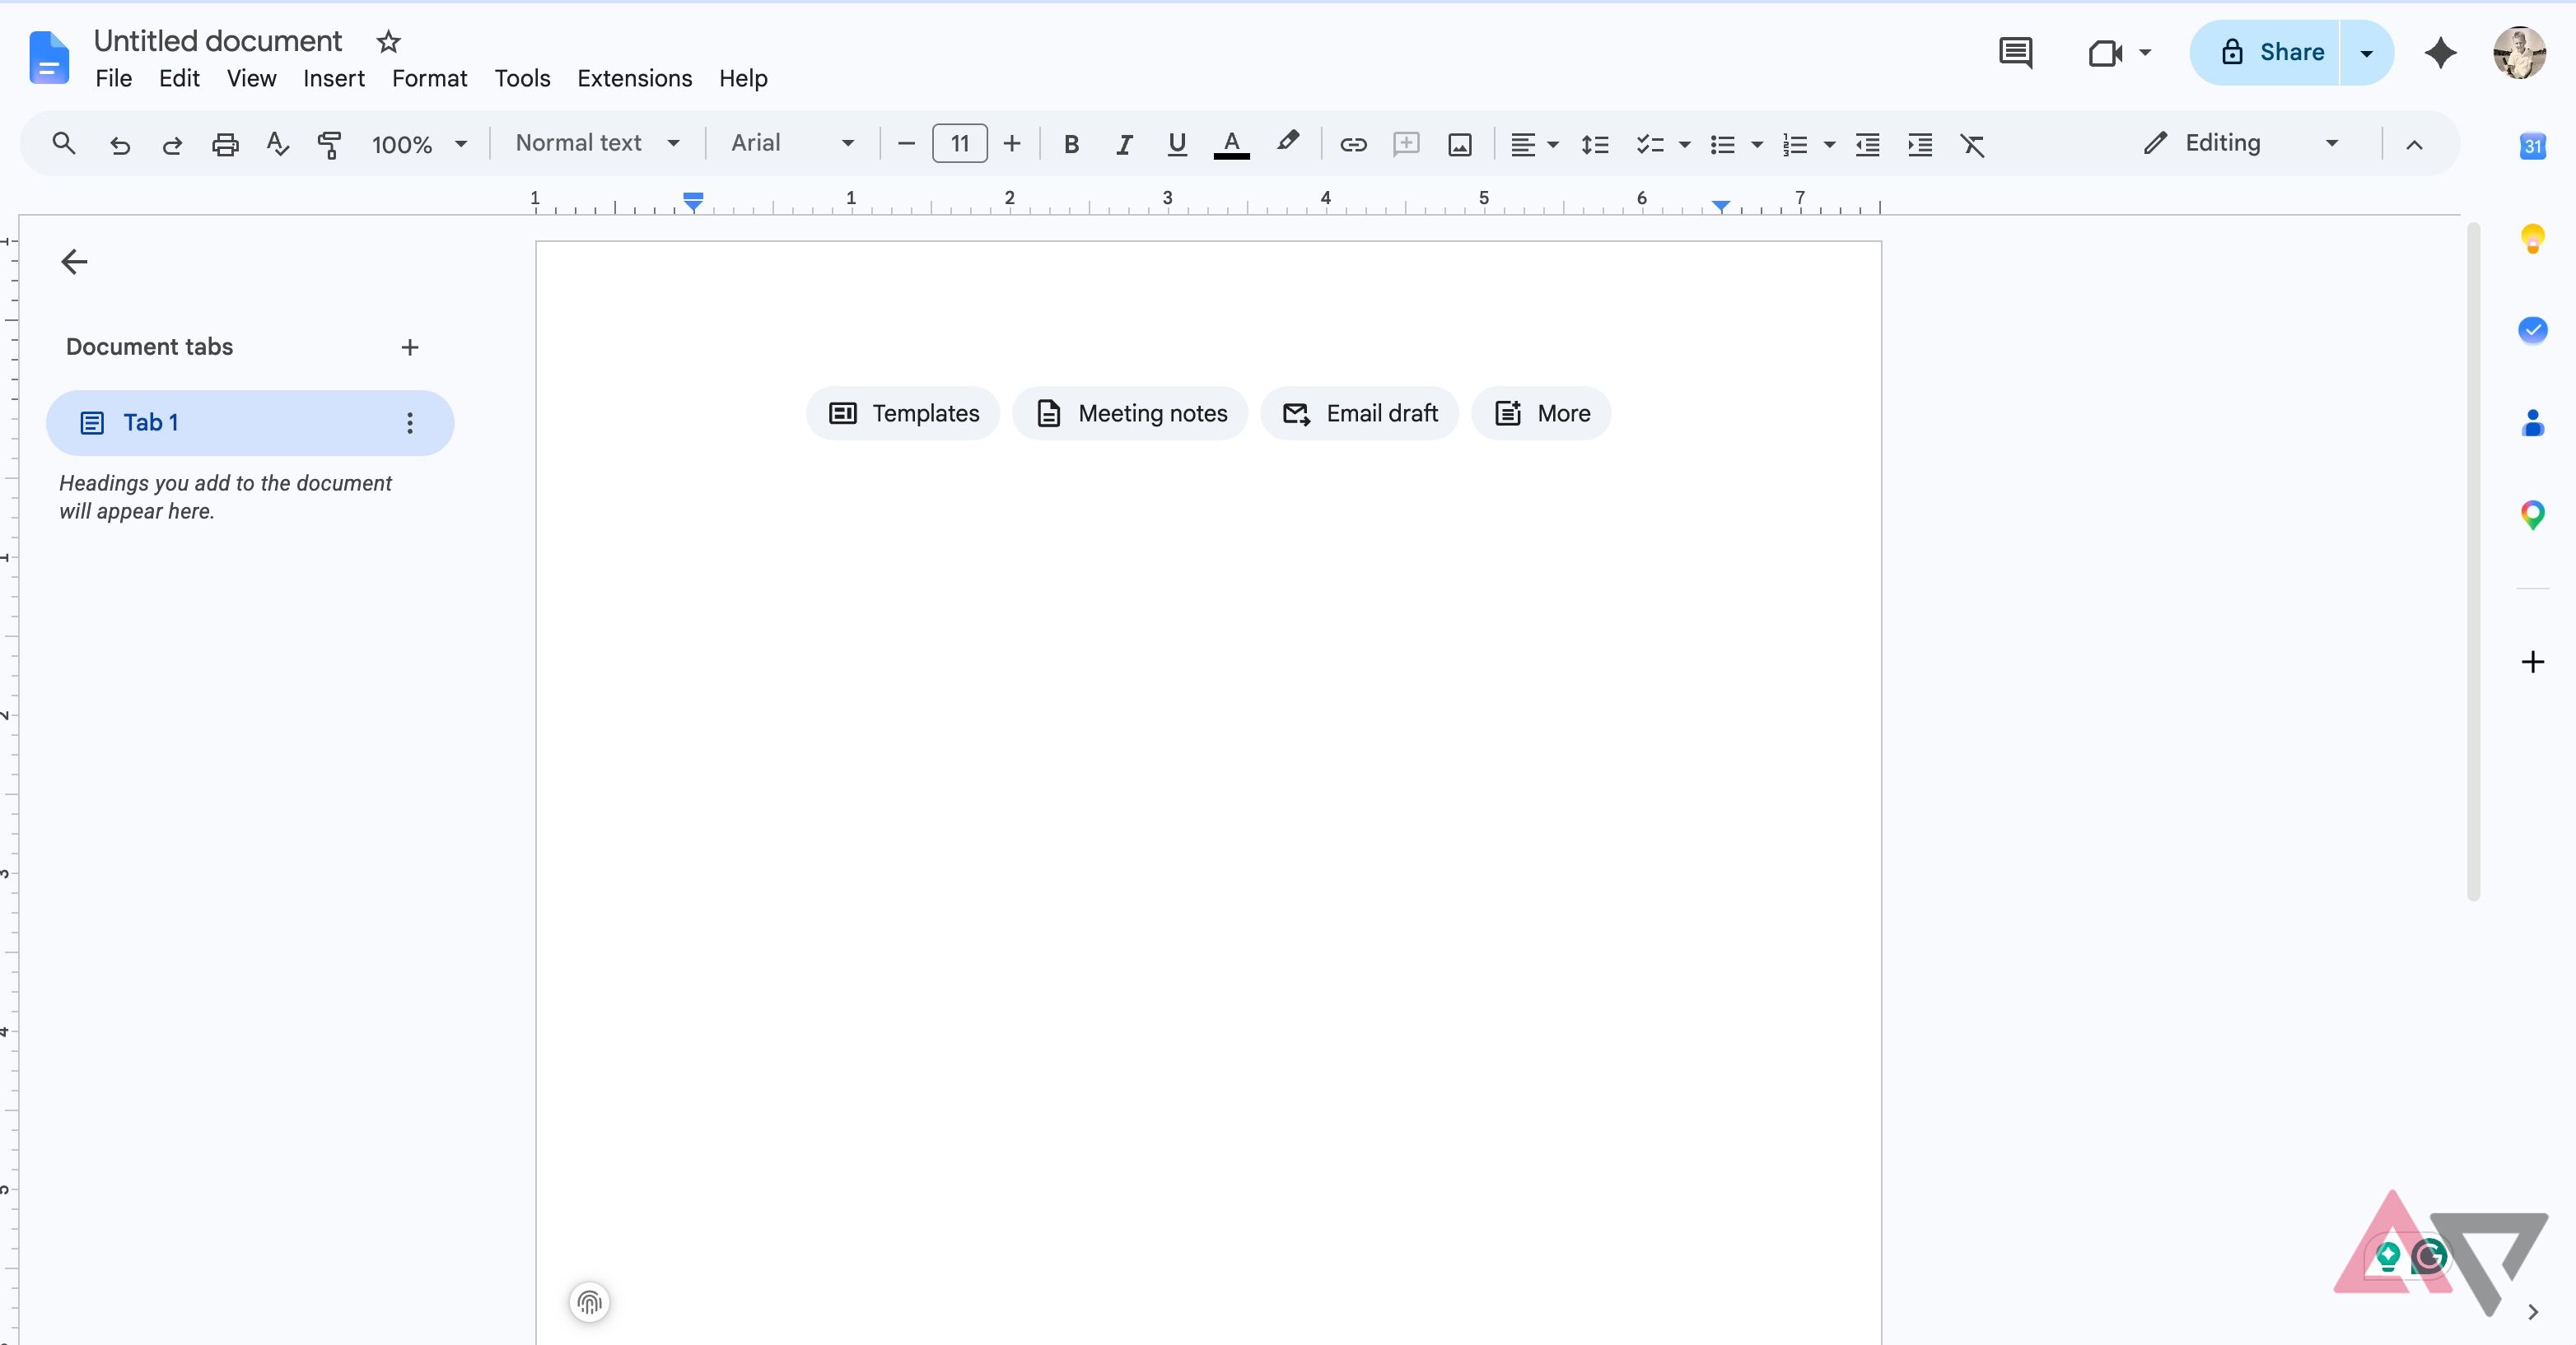This screenshot has width=2576, height=1345.
Task: Open the Insert menu
Action: [x=334, y=78]
